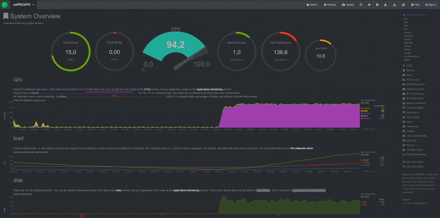The image size is (440, 218).
Task: Select System Overview in the sidebar
Action: coord(414,15)
